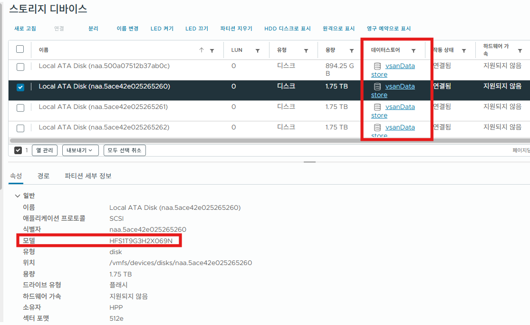Check the naa.5ace42e025265261 disk row
The image size is (530, 325).
click(x=20, y=108)
